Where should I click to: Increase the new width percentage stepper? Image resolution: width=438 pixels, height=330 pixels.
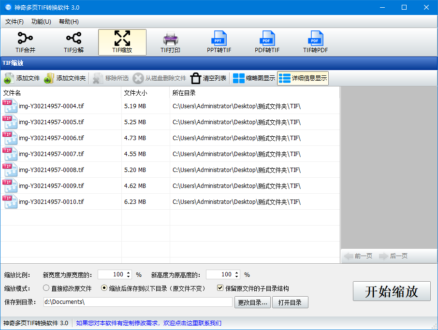(x=128, y=273)
